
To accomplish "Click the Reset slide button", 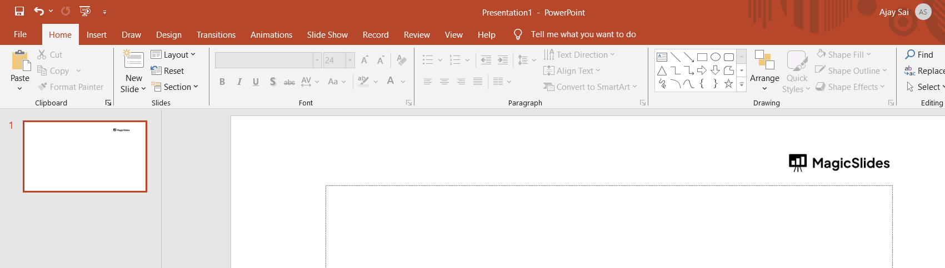I will (167, 70).
